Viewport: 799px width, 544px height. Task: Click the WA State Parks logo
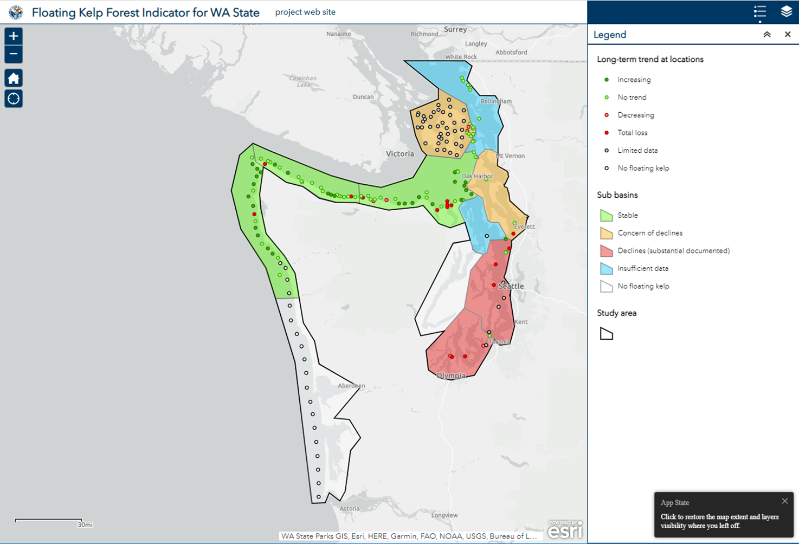tap(16, 12)
